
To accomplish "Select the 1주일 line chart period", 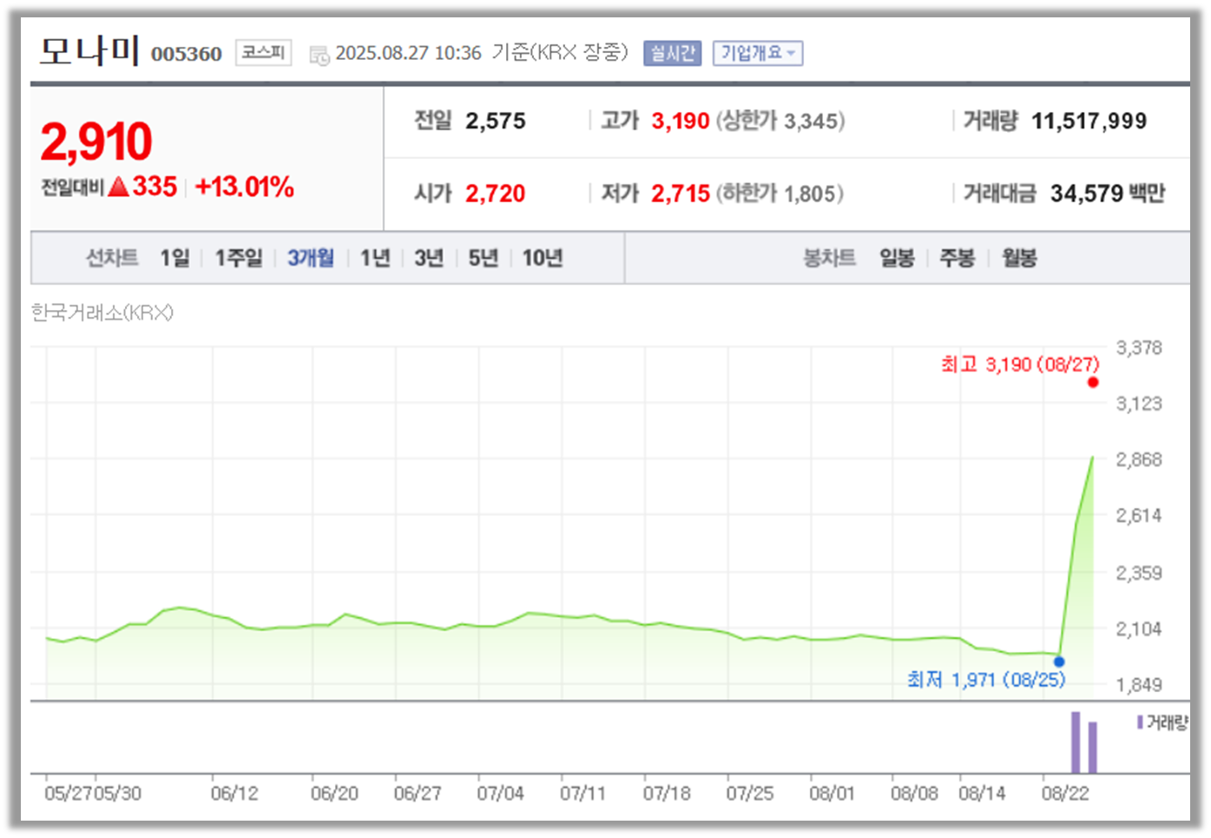I will pos(239,258).
